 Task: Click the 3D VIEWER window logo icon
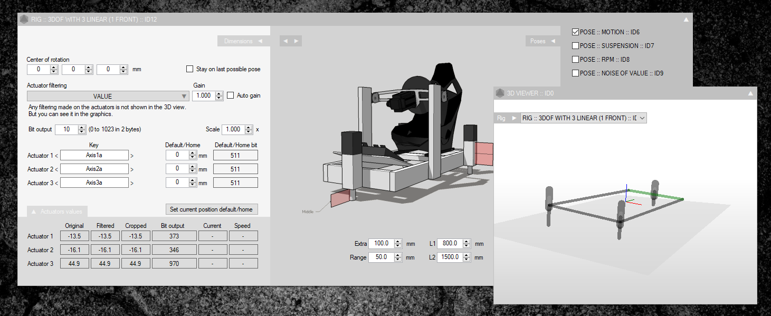(500, 93)
